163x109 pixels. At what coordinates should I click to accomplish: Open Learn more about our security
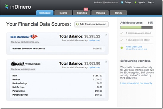click(x=136, y=83)
